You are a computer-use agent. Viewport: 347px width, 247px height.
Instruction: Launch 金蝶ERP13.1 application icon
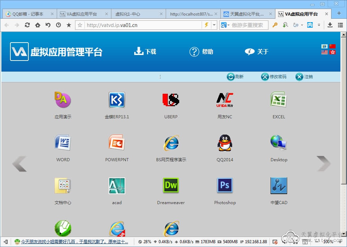pos(117,100)
